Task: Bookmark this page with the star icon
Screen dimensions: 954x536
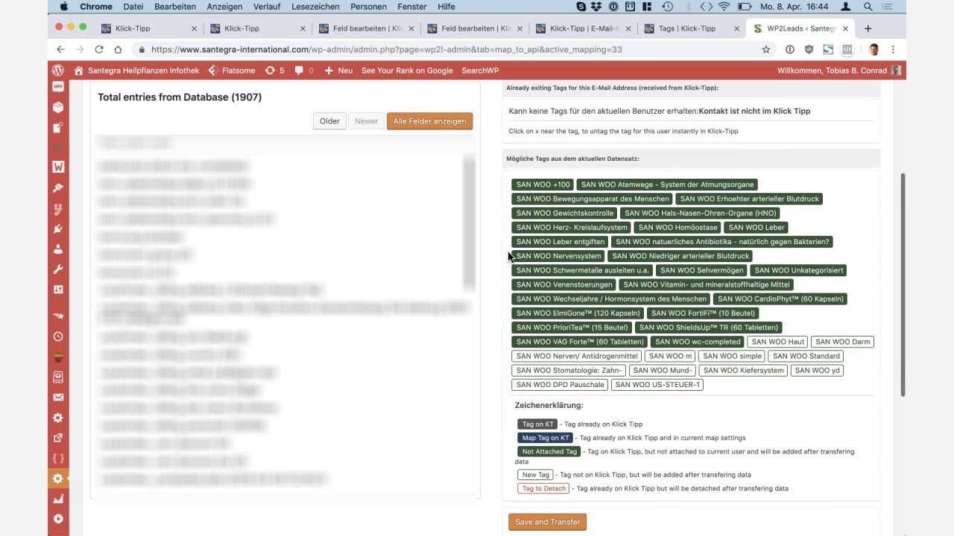Action: 766,49
